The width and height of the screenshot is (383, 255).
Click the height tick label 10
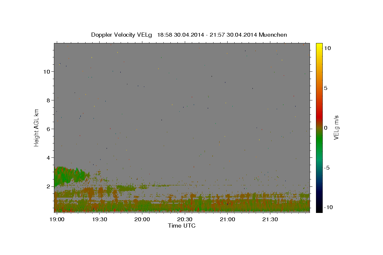pyautogui.click(x=47, y=71)
